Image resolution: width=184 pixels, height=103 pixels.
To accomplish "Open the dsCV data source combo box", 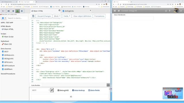I will tap(41, 90).
